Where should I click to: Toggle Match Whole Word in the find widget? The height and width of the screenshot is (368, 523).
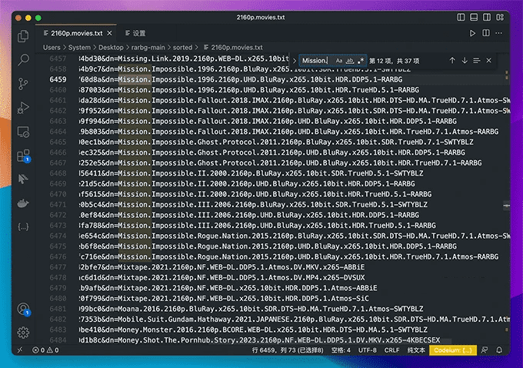click(350, 60)
